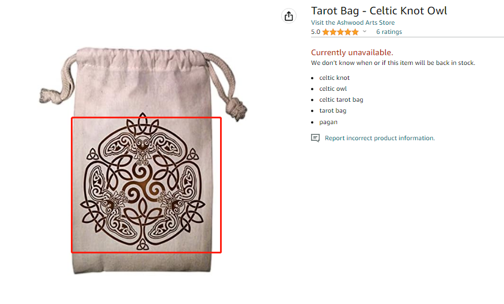Click the bottom-left owl in the design
504x304 pixels.
(x=112, y=204)
